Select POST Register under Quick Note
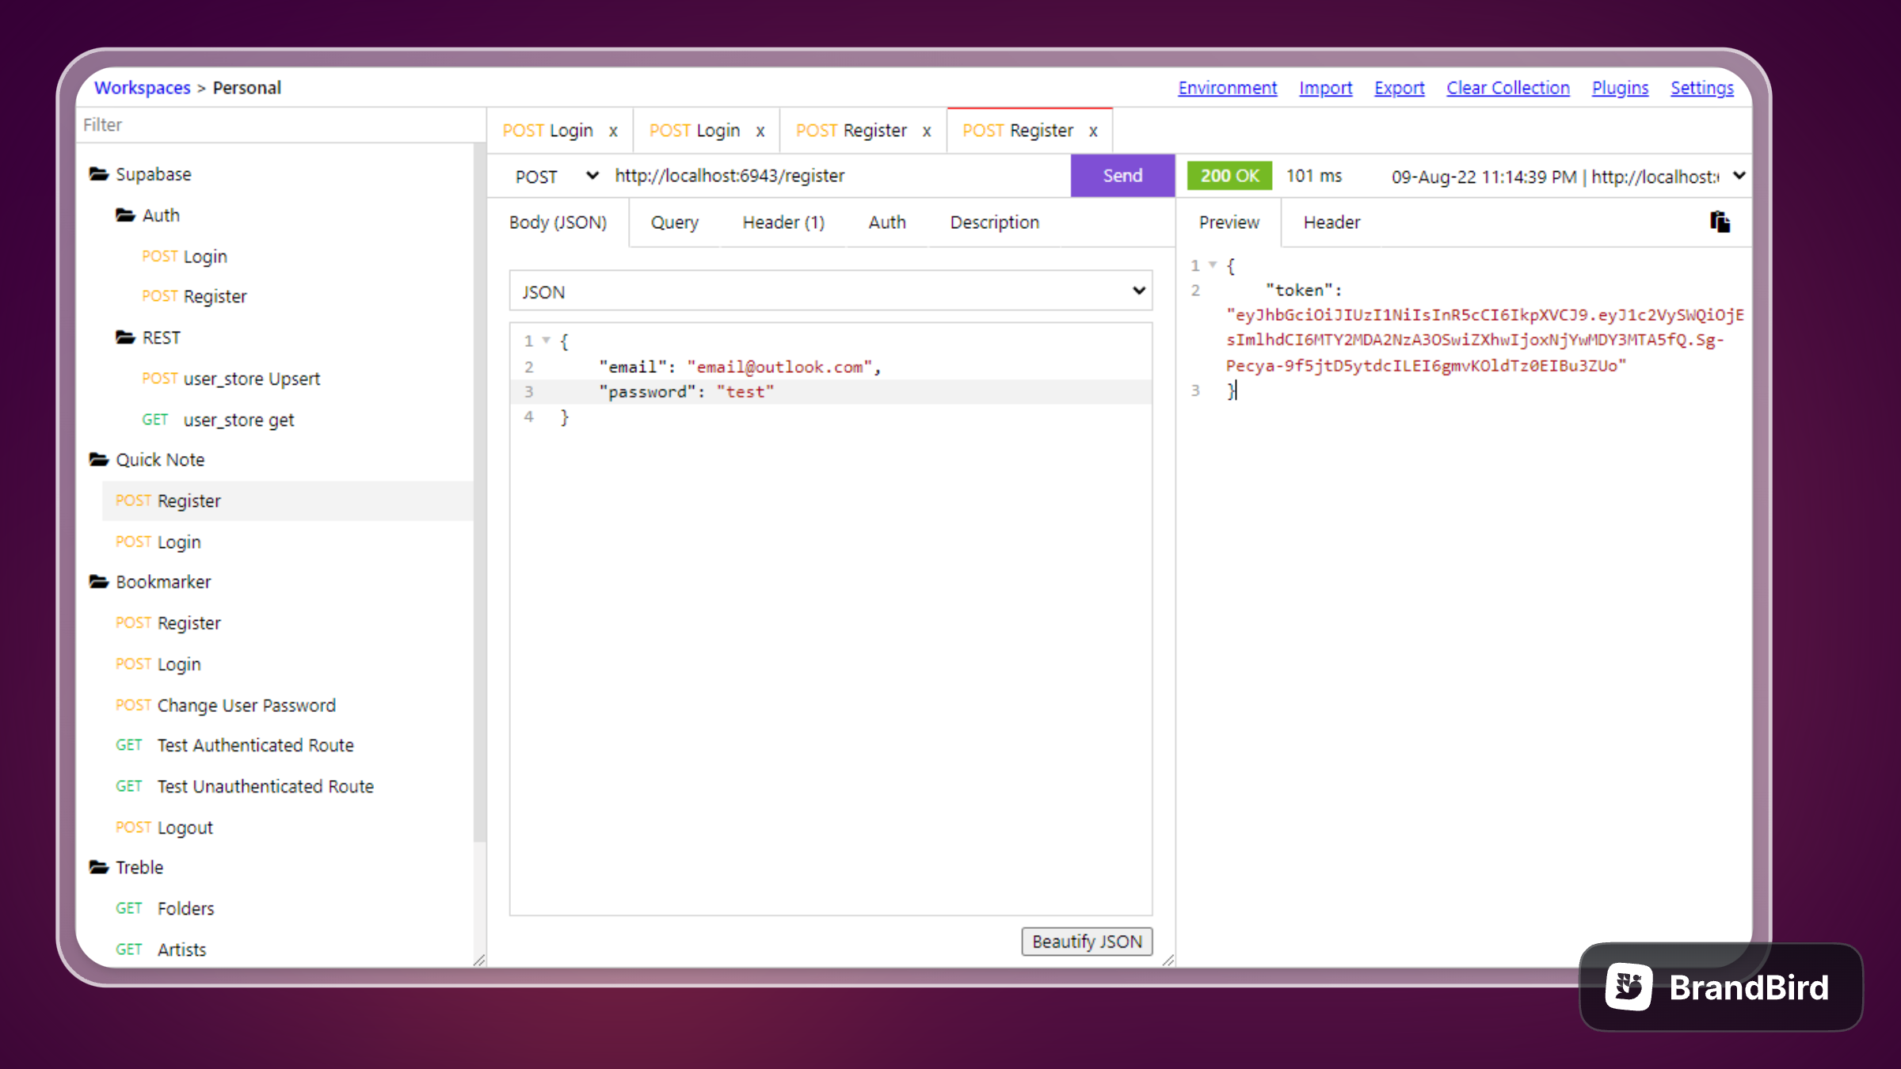Screen dimensions: 1901x1069 click(288, 500)
